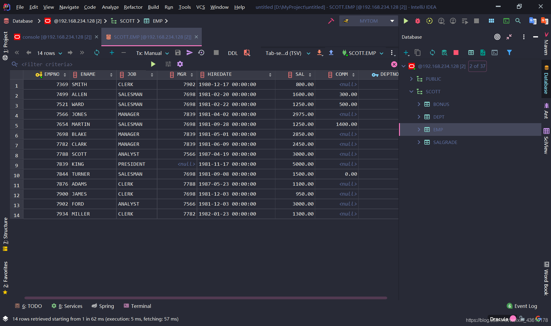The image size is (551, 326).
Task: Click the table editor icon in Database panel
Action: click(x=471, y=53)
